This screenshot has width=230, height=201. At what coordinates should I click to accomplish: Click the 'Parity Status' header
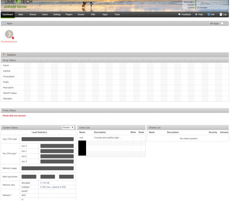click(x=9, y=110)
